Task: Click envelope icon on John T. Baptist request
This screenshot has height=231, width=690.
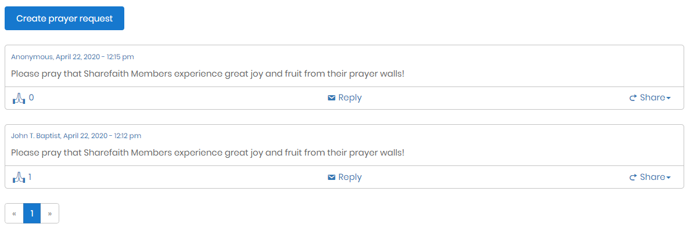Action: tap(332, 178)
